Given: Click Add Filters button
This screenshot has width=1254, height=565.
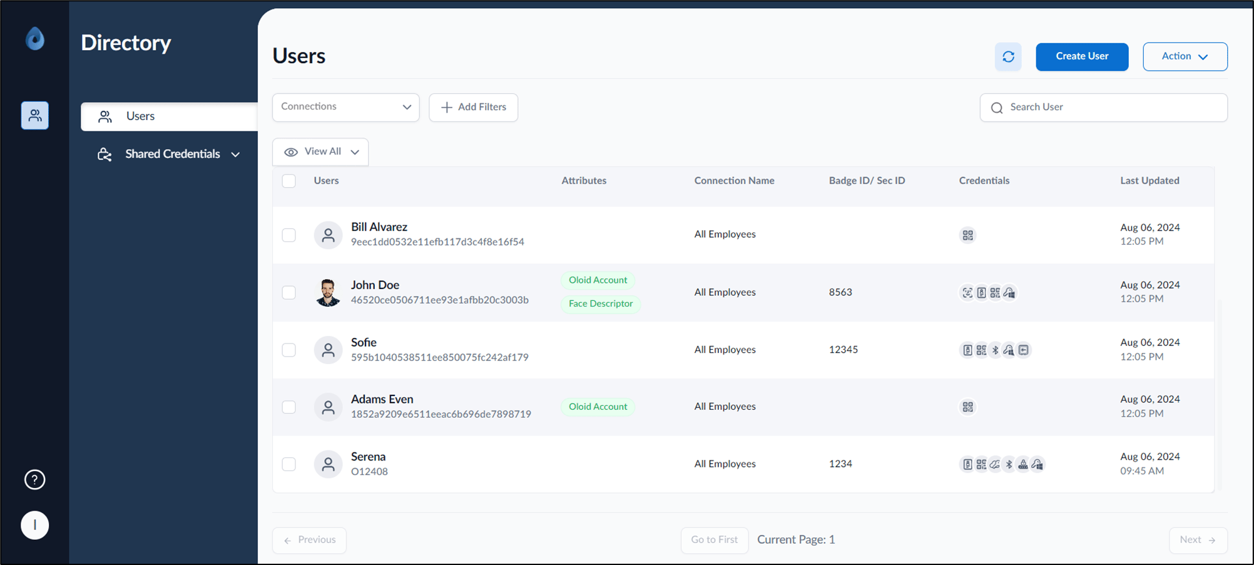Looking at the screenshot, I should 473,108.
